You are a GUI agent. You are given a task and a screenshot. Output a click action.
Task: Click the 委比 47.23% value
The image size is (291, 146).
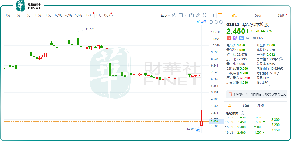pos(242,59)
